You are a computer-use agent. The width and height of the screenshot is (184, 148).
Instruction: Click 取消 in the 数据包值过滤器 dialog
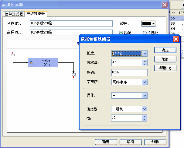pyautogui.click(x=165, y=59)
